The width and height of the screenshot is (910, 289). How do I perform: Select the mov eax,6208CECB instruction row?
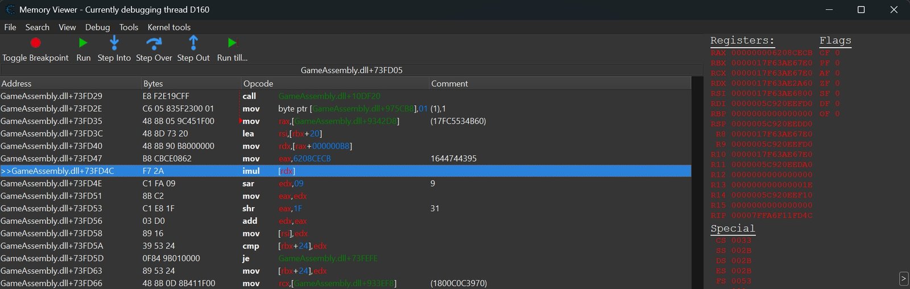click(x=345, y=158)
